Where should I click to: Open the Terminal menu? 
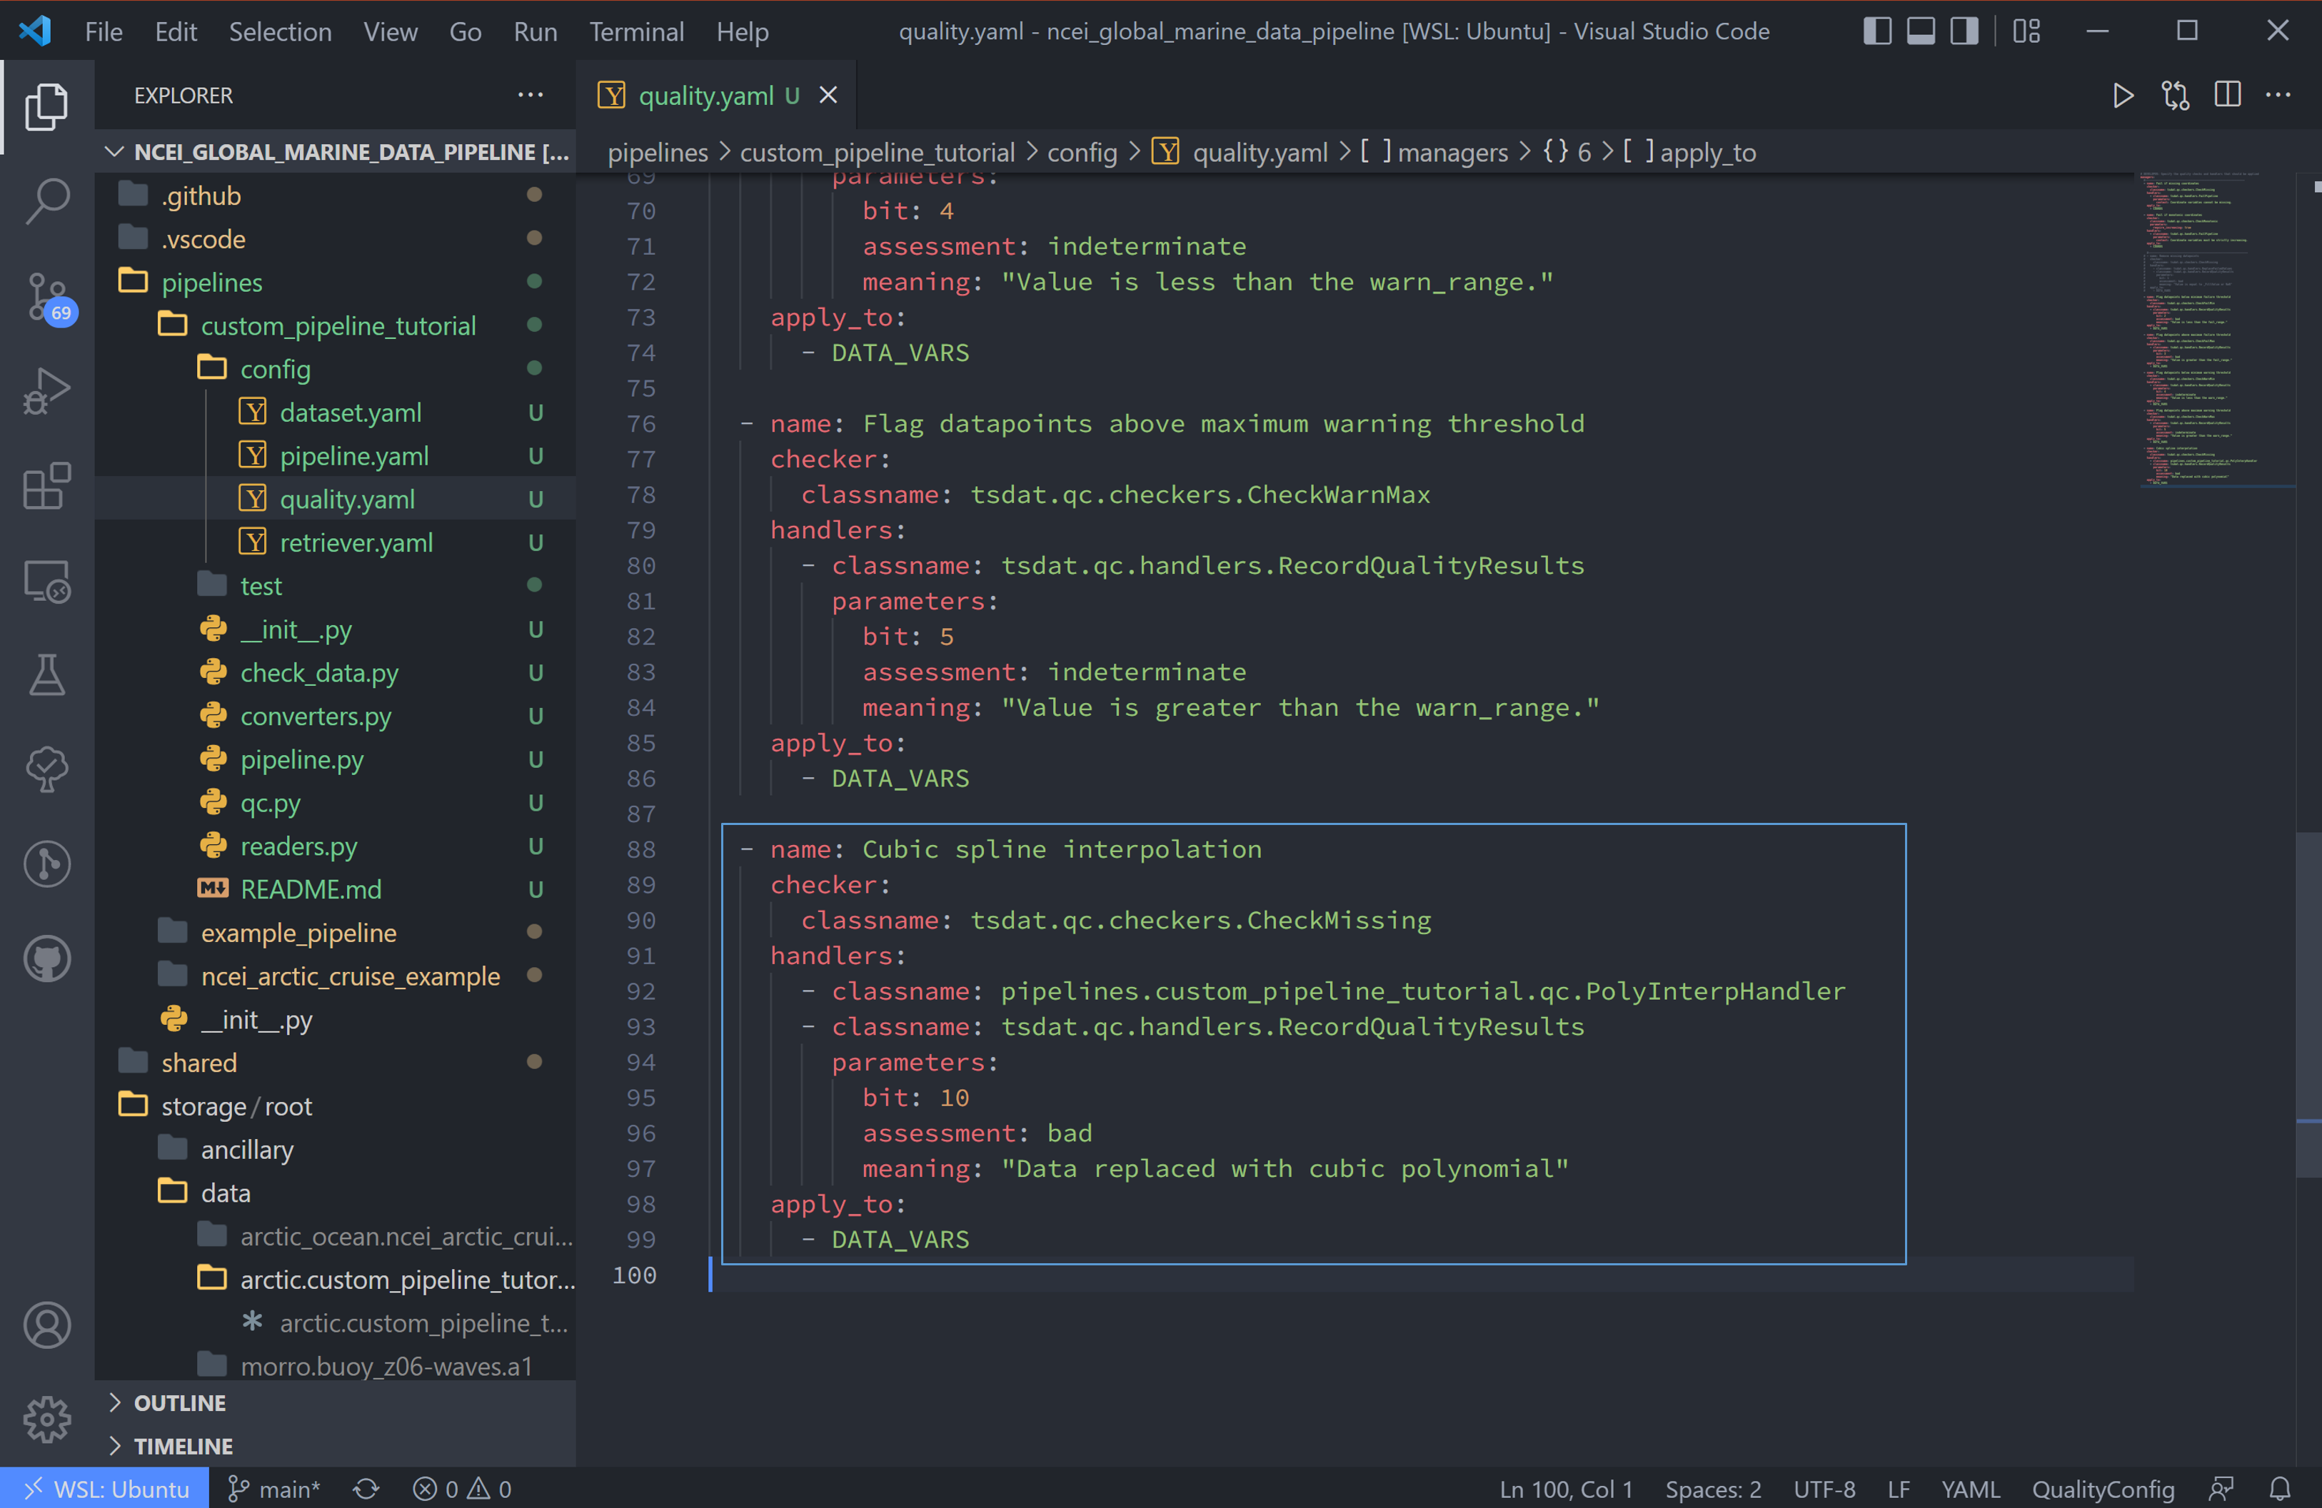pyautogui.click(x=636, y=31)
